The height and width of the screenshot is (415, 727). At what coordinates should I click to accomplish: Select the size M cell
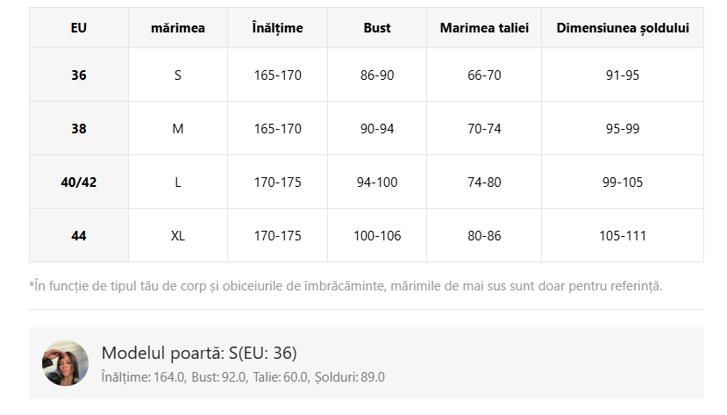pos(178,129)
